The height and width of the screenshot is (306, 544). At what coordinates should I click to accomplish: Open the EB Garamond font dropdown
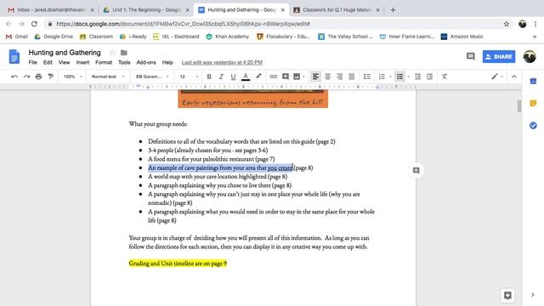(152, 76)
